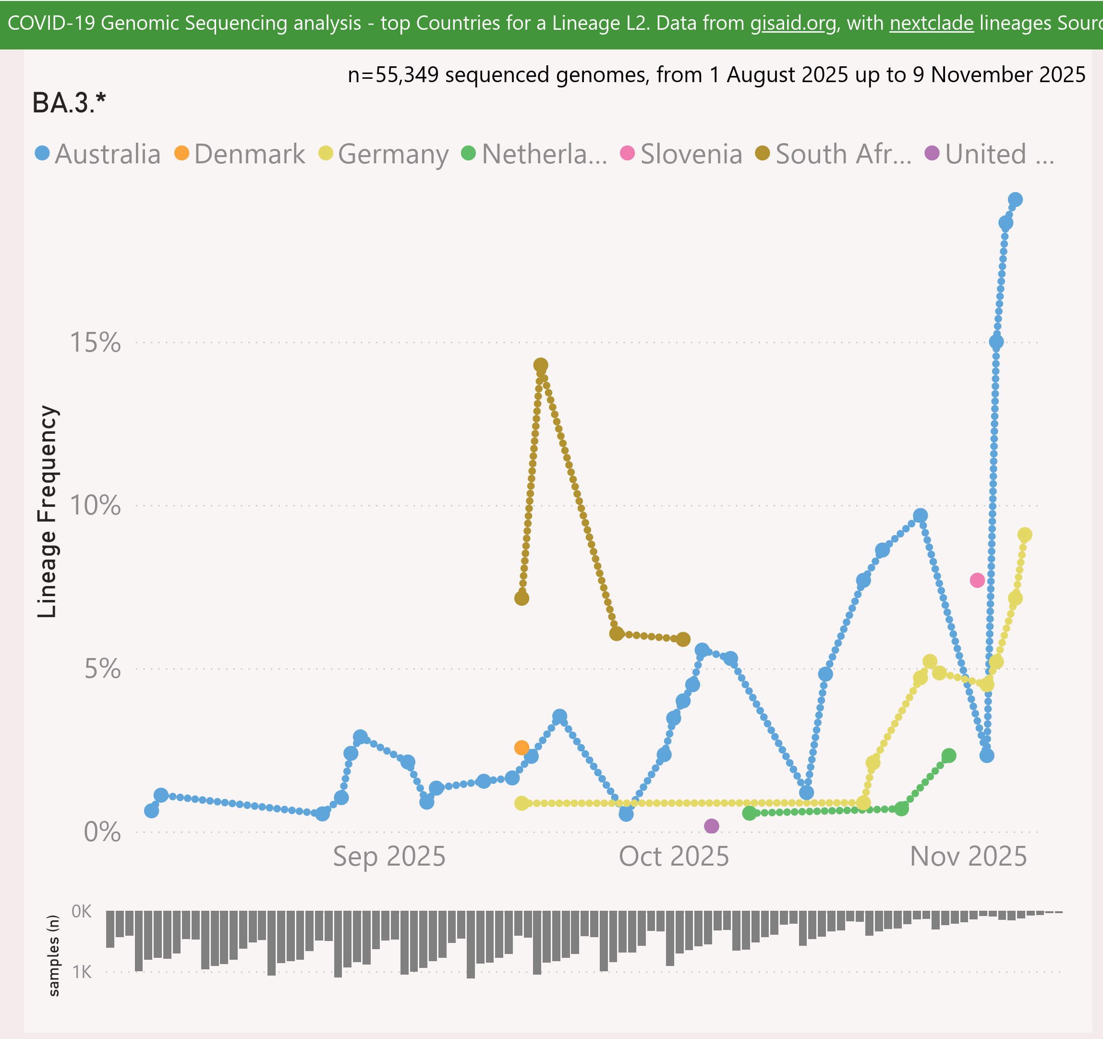This screenshot has width=1103, height=1039.
Task: Click the topmost Australia data point
Action: [1015, 200]
